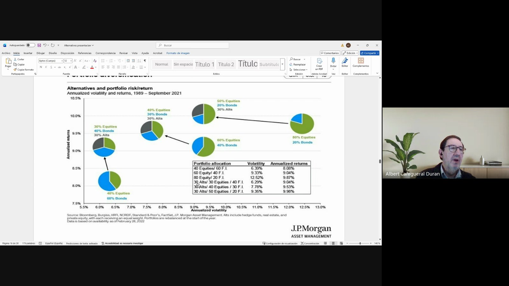Justify the paragraph text
The image size is (509, 286).
118,67
